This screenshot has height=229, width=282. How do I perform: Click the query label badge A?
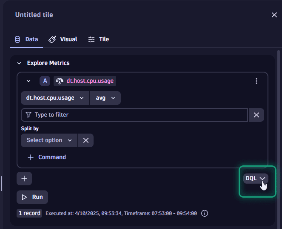coord(45,81)
